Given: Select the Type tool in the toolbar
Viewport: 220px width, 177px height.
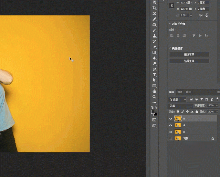Looking at the screenshot, I should [154, 75].
